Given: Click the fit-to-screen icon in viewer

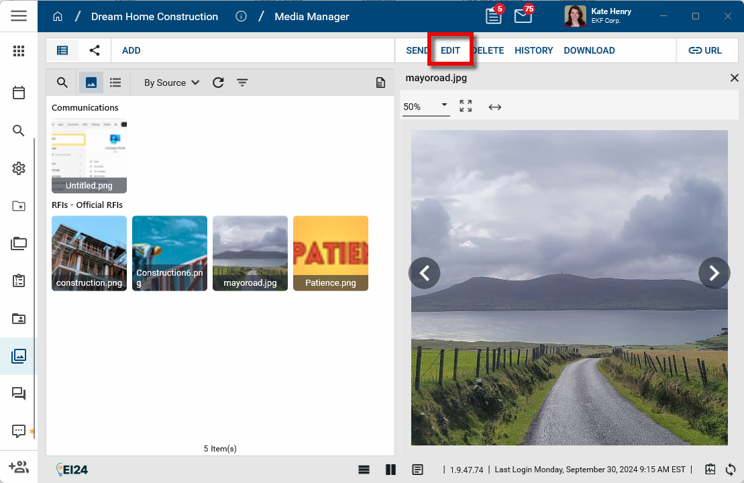Looking at the screenshot, I should pos(466,106).
